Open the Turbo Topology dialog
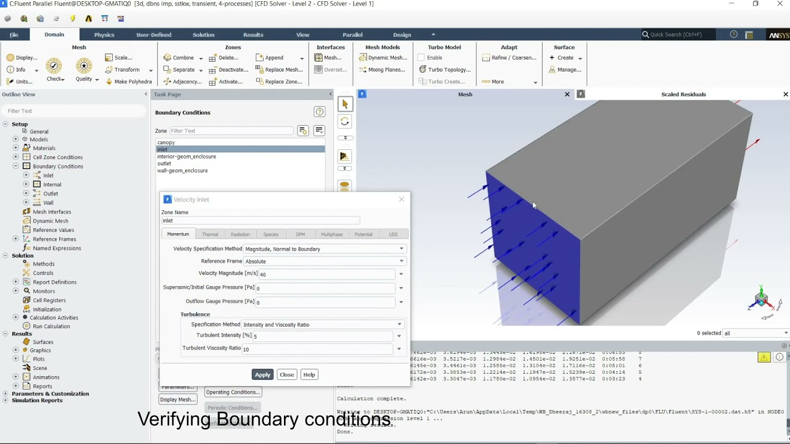790x444 pixels. [x=445, y=70]
